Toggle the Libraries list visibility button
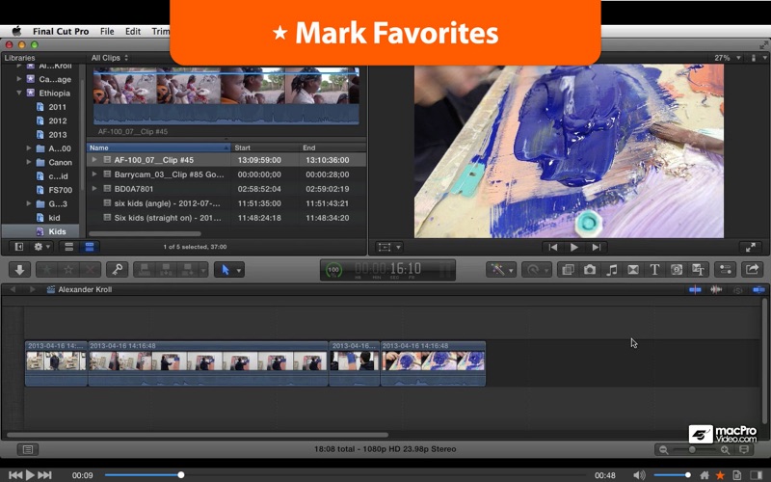771x482 pixels. point(18,247)
